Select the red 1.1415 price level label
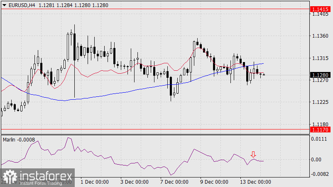This screenshot has height=187, width=333. [320, 9]
